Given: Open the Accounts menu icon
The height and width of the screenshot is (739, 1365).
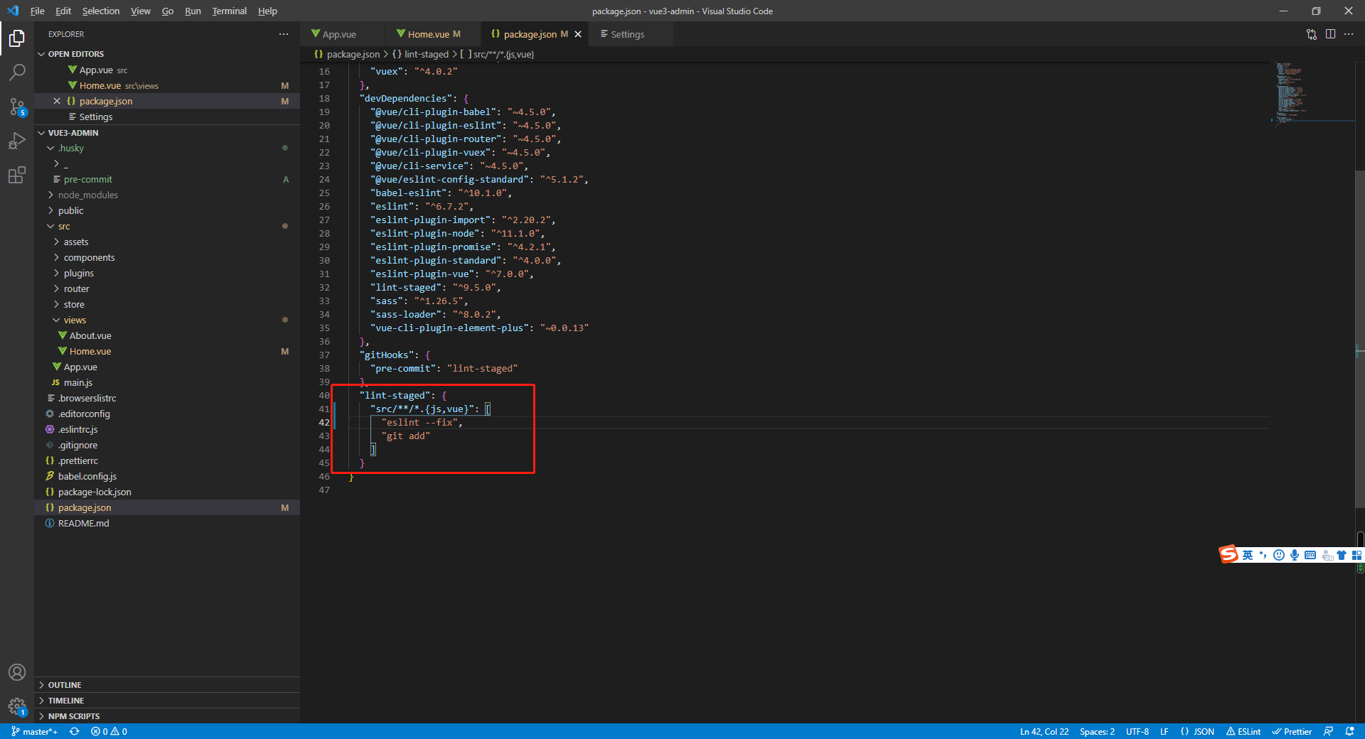Looking at the screenshot, I should click(x=17, y=672).
